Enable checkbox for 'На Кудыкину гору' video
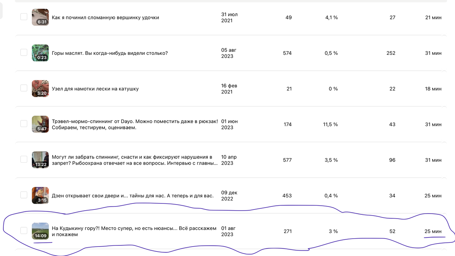Viewport: 455px width, 256px height. [x=24, y=231]
